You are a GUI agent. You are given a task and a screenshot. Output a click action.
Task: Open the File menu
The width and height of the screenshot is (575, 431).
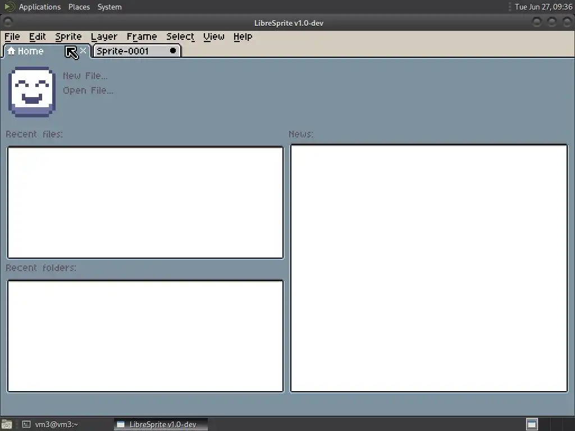12,36
